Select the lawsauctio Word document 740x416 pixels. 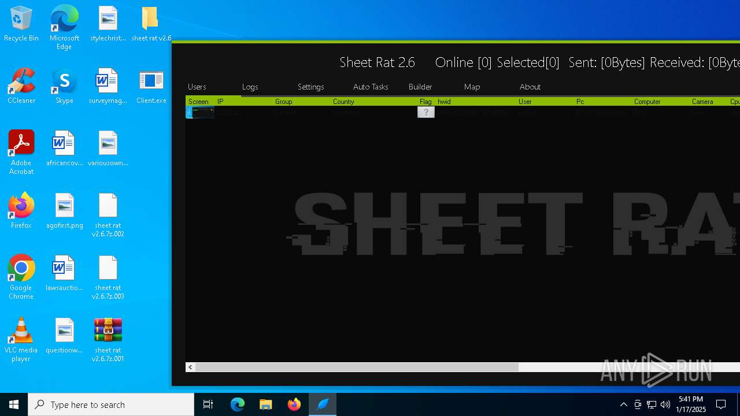coord(64,274)
